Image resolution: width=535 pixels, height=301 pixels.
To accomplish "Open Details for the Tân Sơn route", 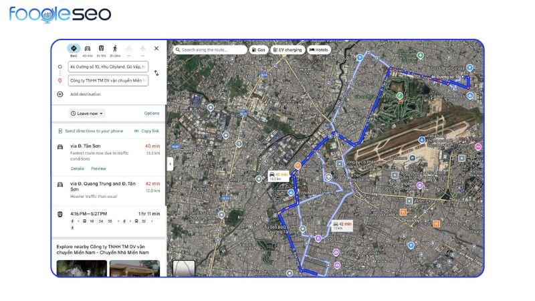I will 77,169.
